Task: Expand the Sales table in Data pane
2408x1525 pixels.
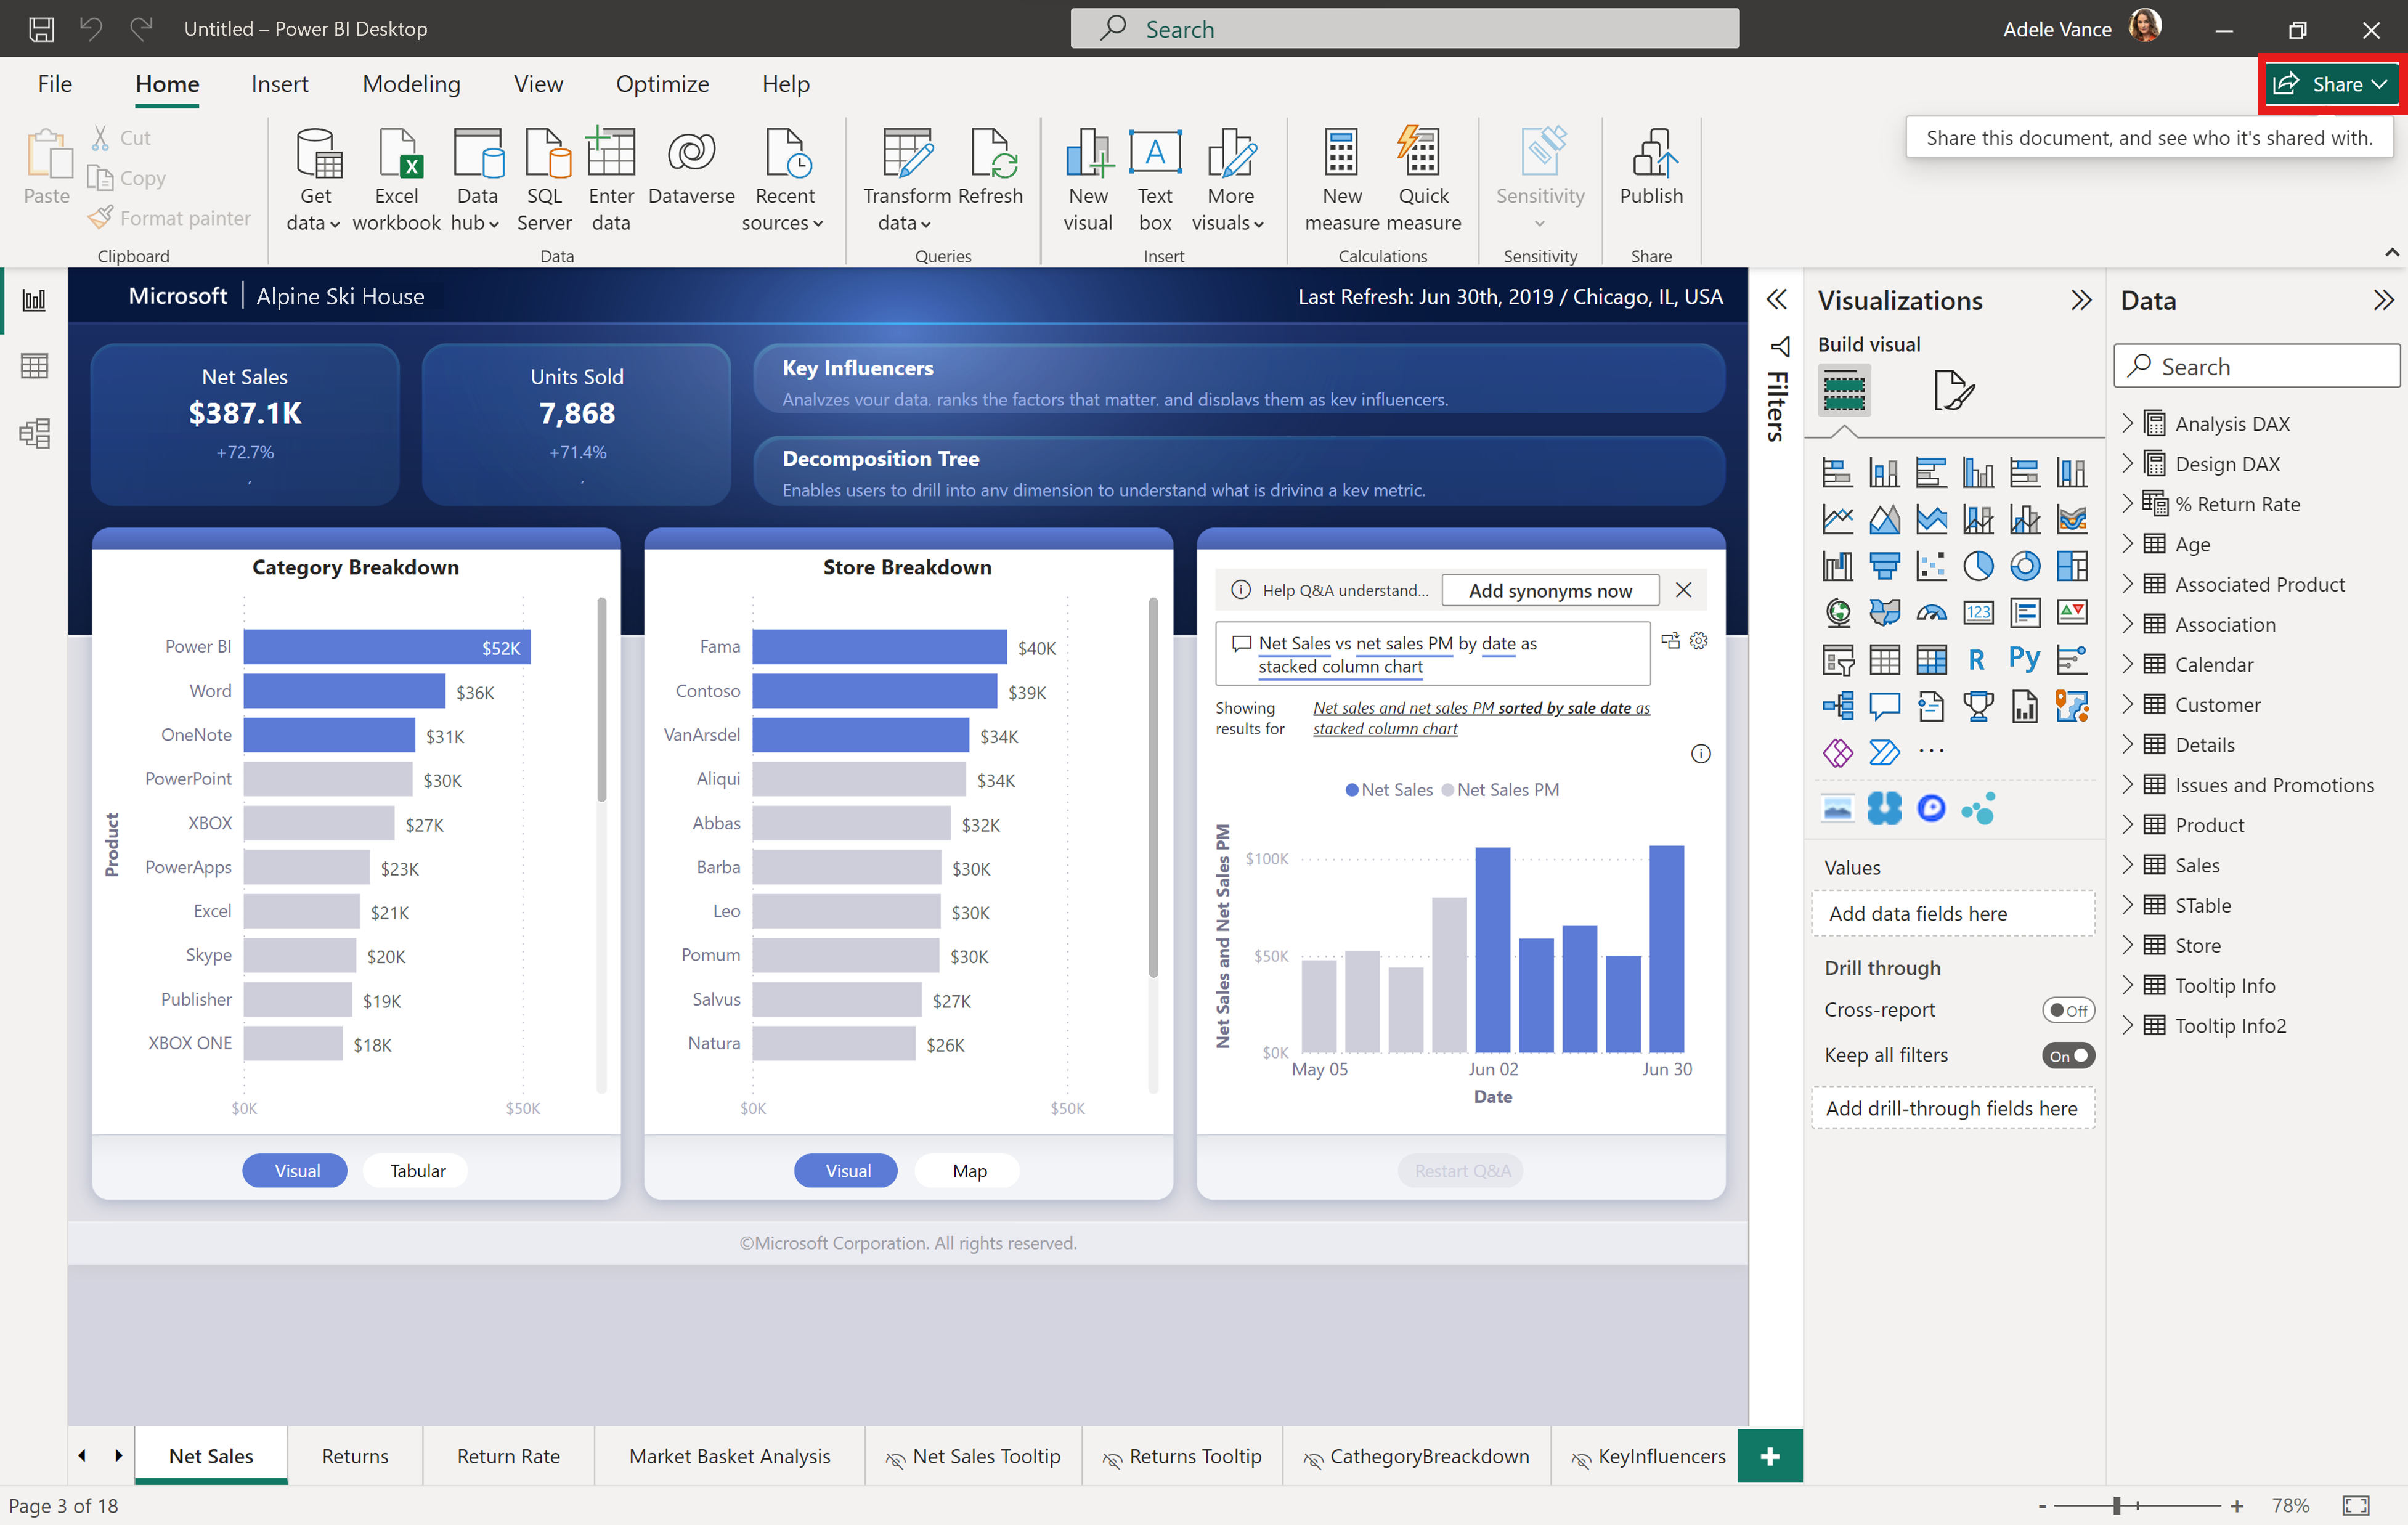Action: click(2129, 865)
